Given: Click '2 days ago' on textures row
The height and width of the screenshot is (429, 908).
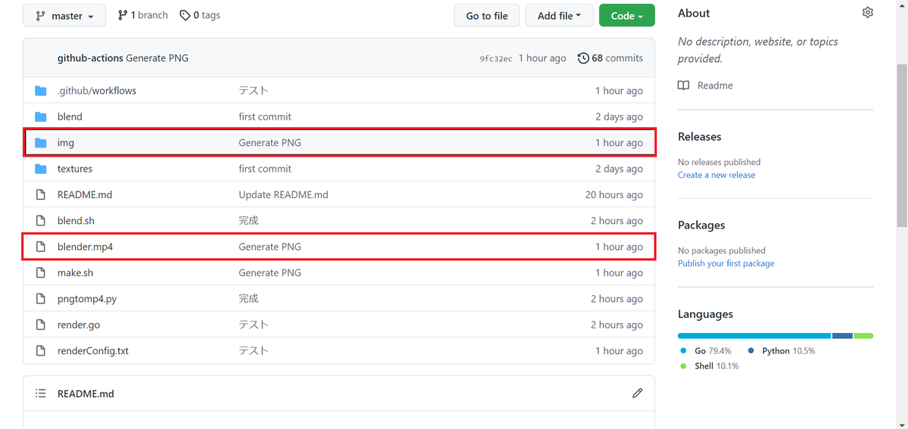Looking at the screenshot, I should tap(619, 169).
